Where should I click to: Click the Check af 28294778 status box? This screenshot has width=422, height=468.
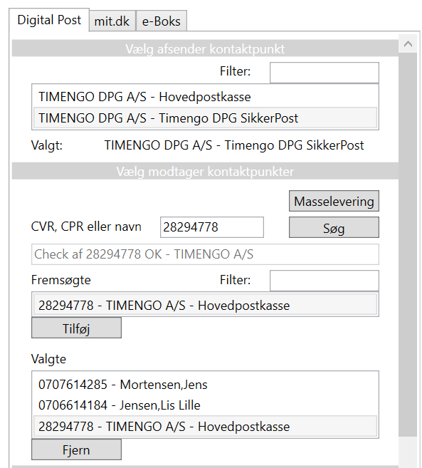tap(205, 254)
